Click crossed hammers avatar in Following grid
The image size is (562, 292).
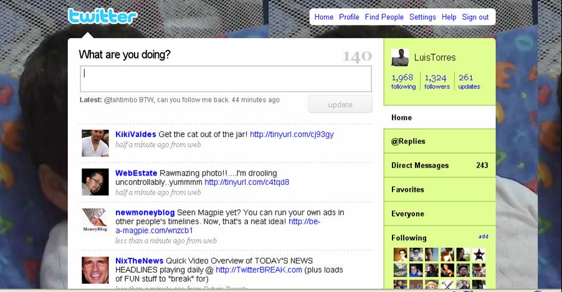click(x=447, y=285)
